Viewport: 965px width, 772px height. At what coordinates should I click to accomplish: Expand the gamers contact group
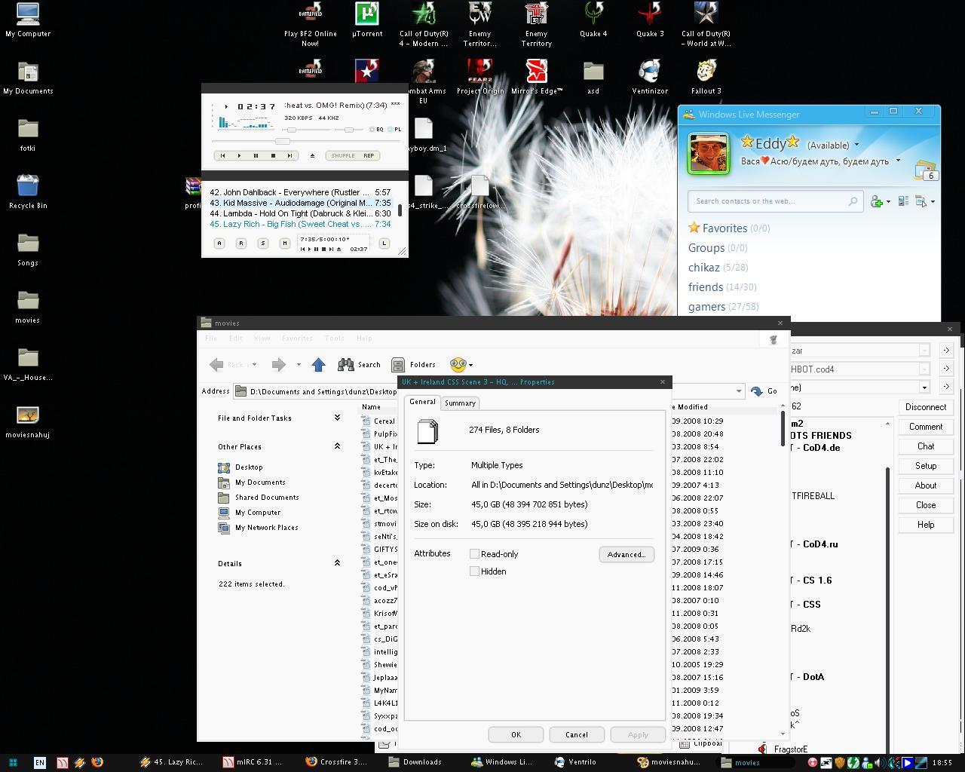pos(723,306)
